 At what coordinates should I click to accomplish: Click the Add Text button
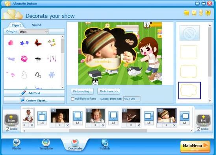coord(34,93)
